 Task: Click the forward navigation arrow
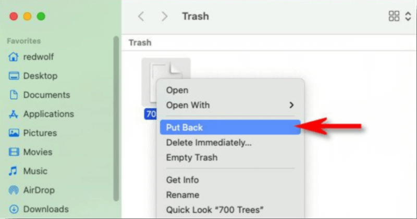tap(165, 17)
